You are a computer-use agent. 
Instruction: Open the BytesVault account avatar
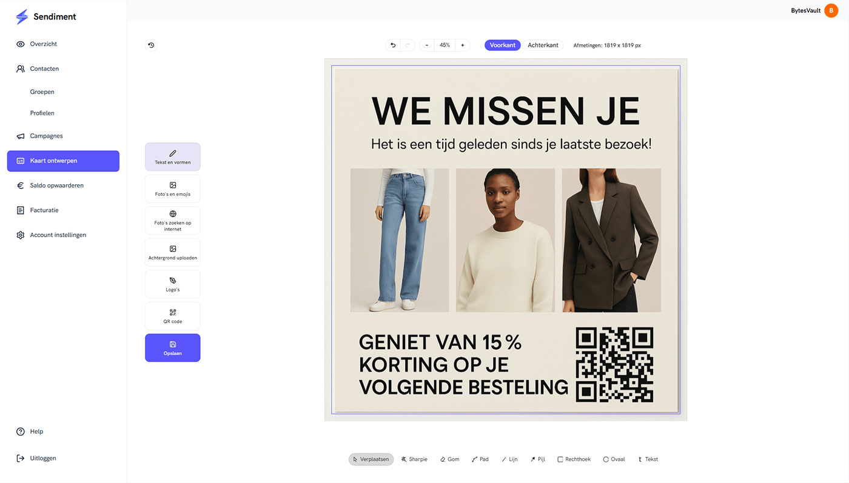(x=831, y=11)
